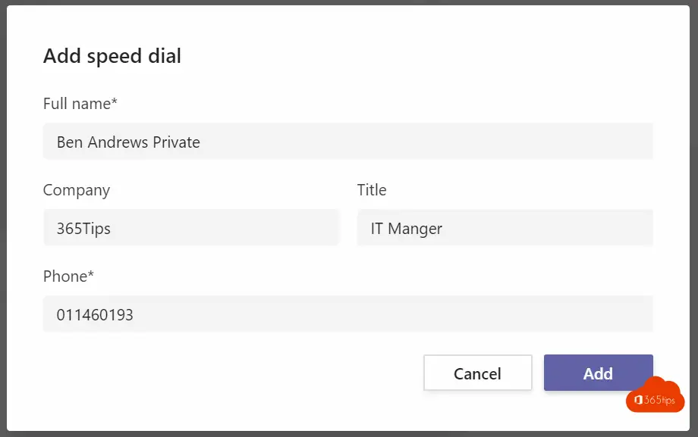The width and height of the screenshot is (698, 437).
Task: Click into the Phone number field
Action: [x=348, y=314]
